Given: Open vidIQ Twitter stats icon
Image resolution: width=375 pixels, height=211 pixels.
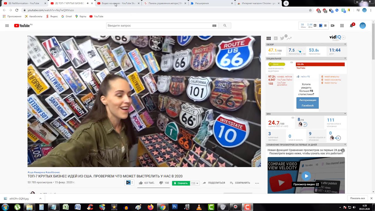Looking at the screenshot, I should 282,38.
